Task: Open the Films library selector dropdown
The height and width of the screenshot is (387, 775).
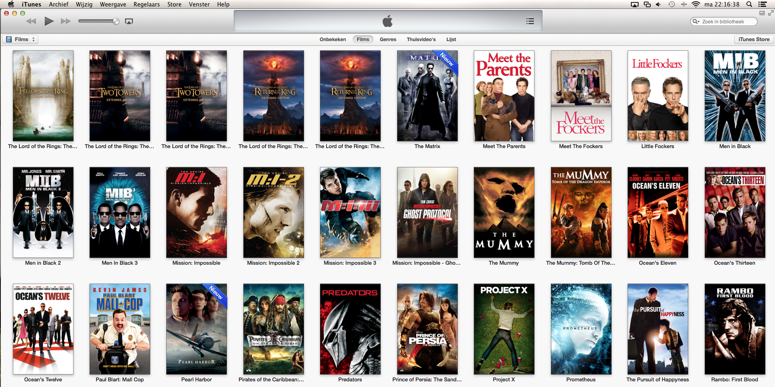Action: tap(21, 40)
